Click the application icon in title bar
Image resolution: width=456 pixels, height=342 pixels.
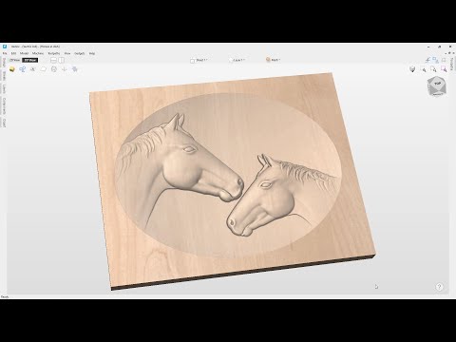[5, 47]
